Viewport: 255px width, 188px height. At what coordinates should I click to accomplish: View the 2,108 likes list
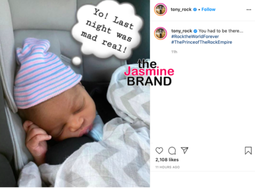167,160
